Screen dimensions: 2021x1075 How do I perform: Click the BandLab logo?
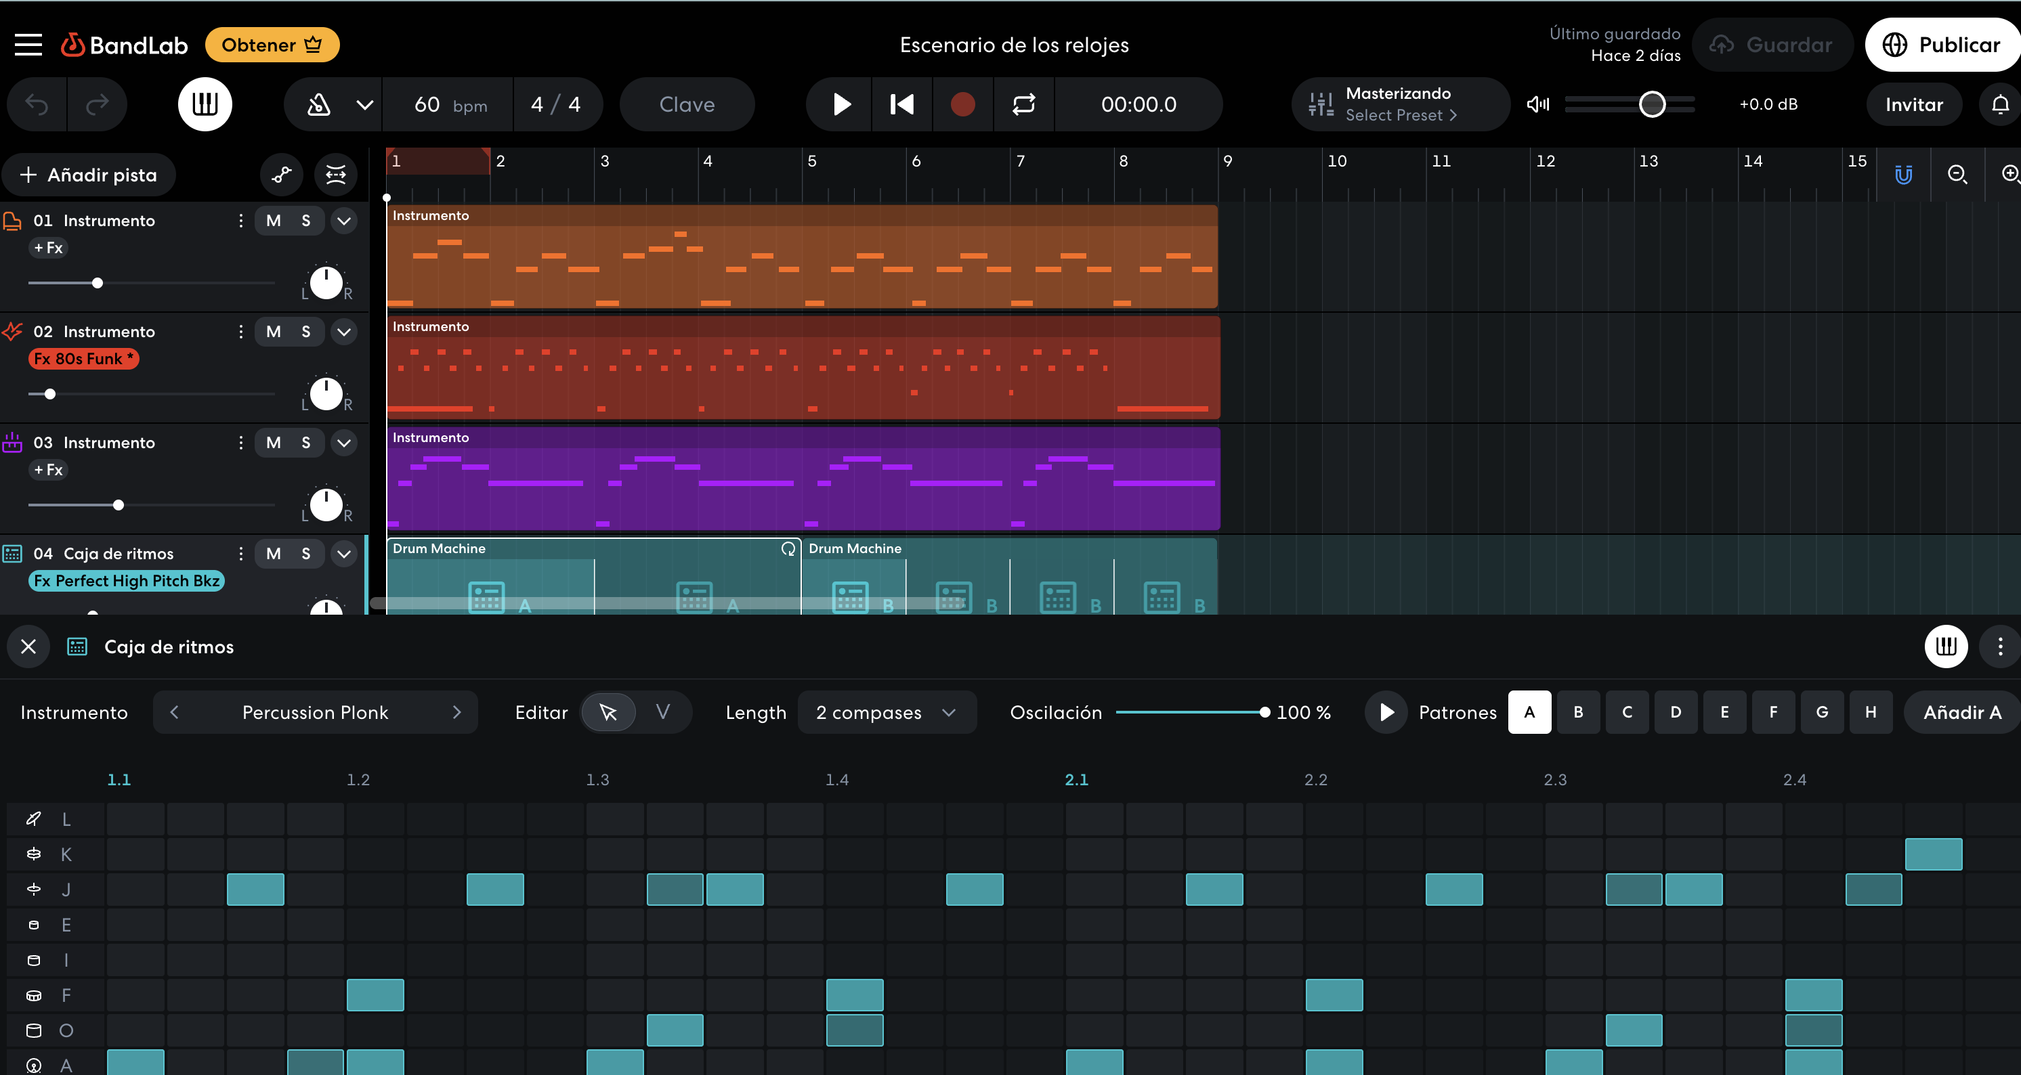[125, 45]
